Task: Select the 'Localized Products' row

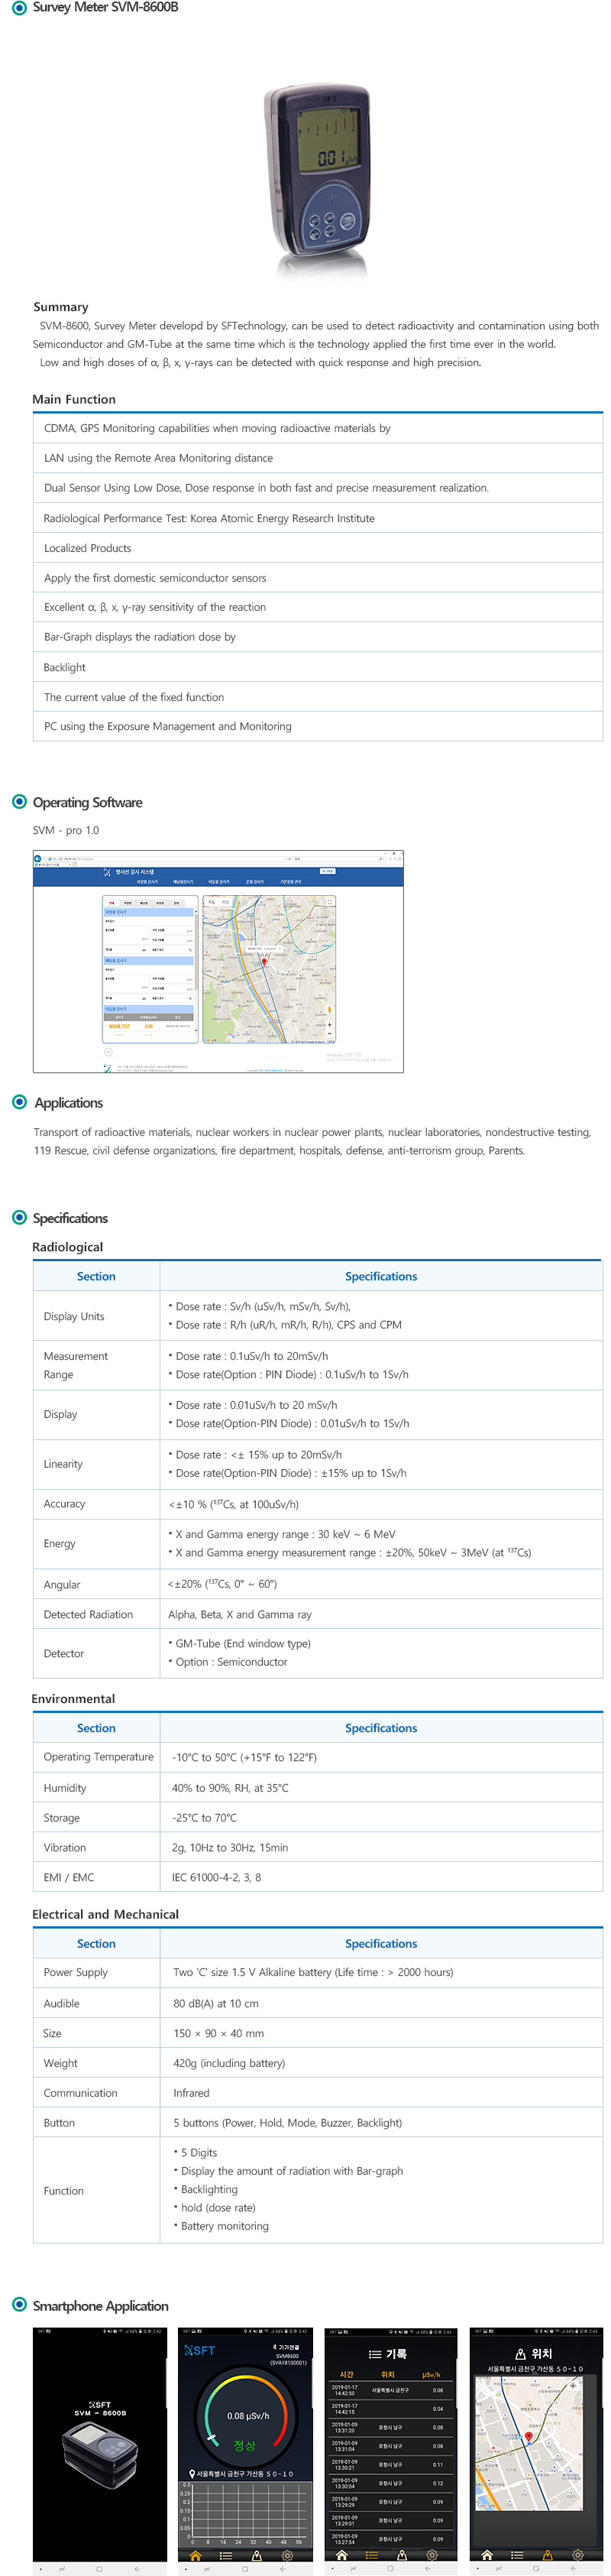Action: (318, 548)
